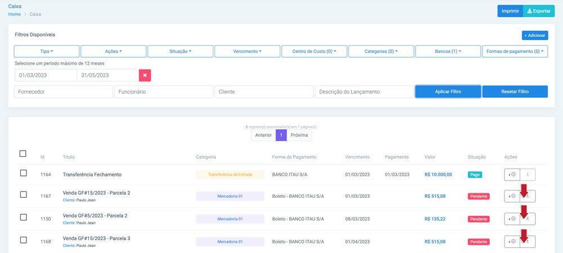Image resolution: width=563 pixels, height=253 pixels.
Task: Click the Home breadcrumb link
Action: (15, 14)
